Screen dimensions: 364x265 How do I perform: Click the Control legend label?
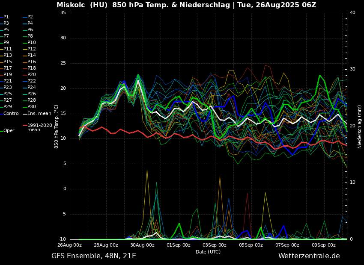[12, 113]
